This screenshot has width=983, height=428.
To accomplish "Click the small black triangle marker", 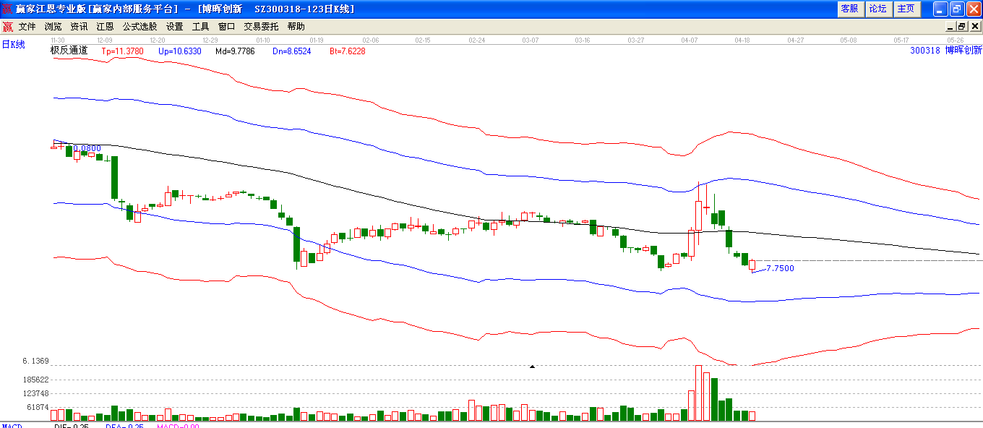I will pyautogui.click(x=533, y=367).
